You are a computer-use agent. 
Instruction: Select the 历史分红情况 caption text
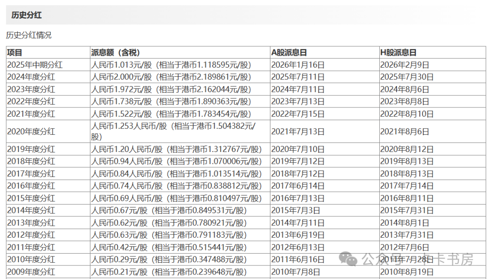coord(29,35)
